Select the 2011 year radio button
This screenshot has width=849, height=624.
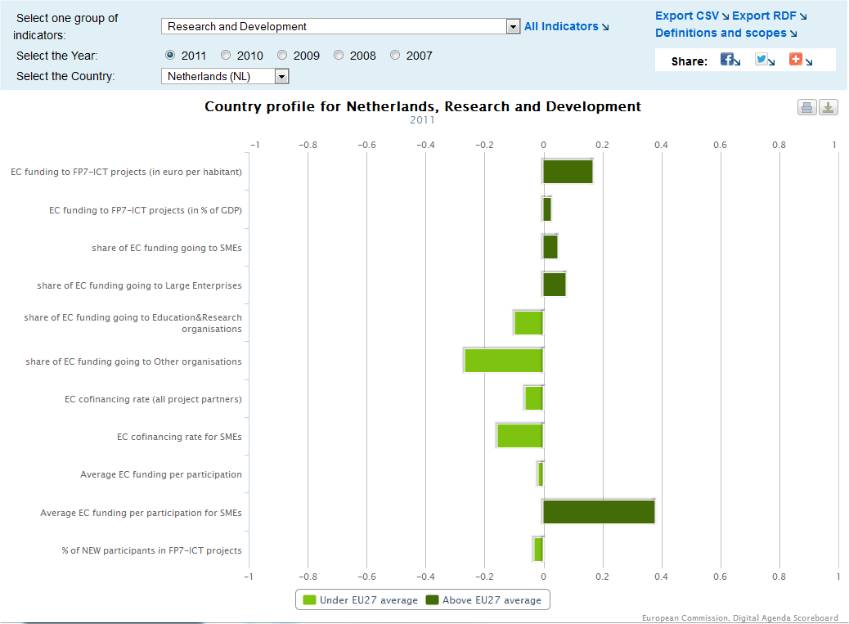click(x=170, y=56)
